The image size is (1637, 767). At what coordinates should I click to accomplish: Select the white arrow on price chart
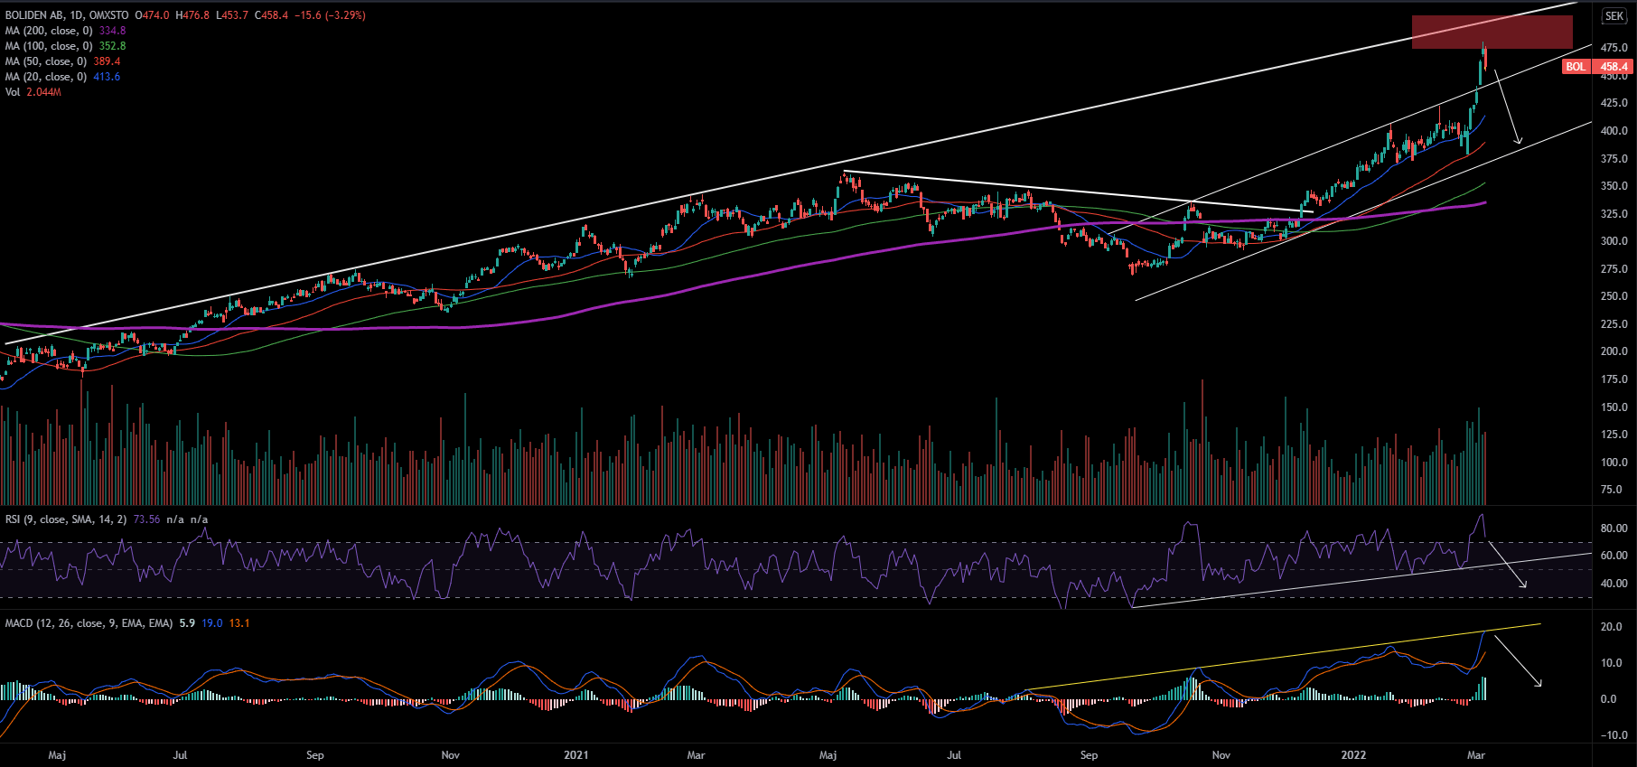[1508, 108]
